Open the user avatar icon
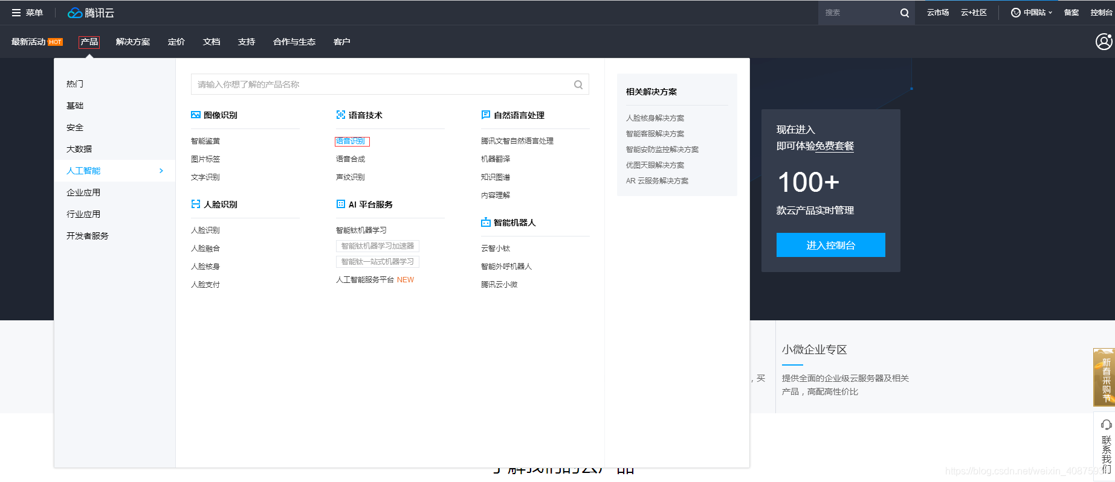 coord(1104,42)
